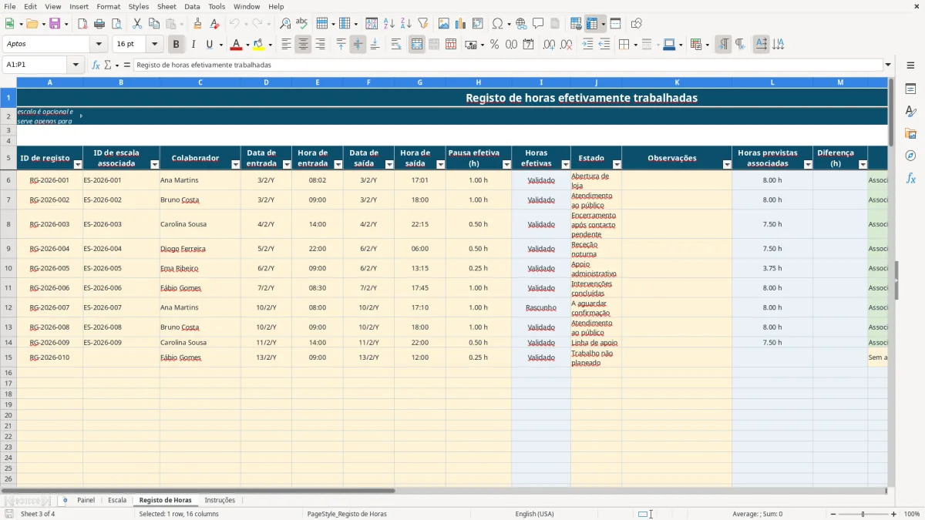Apply the red font color
Screen dimensions: 925x520
coord(237,45)
